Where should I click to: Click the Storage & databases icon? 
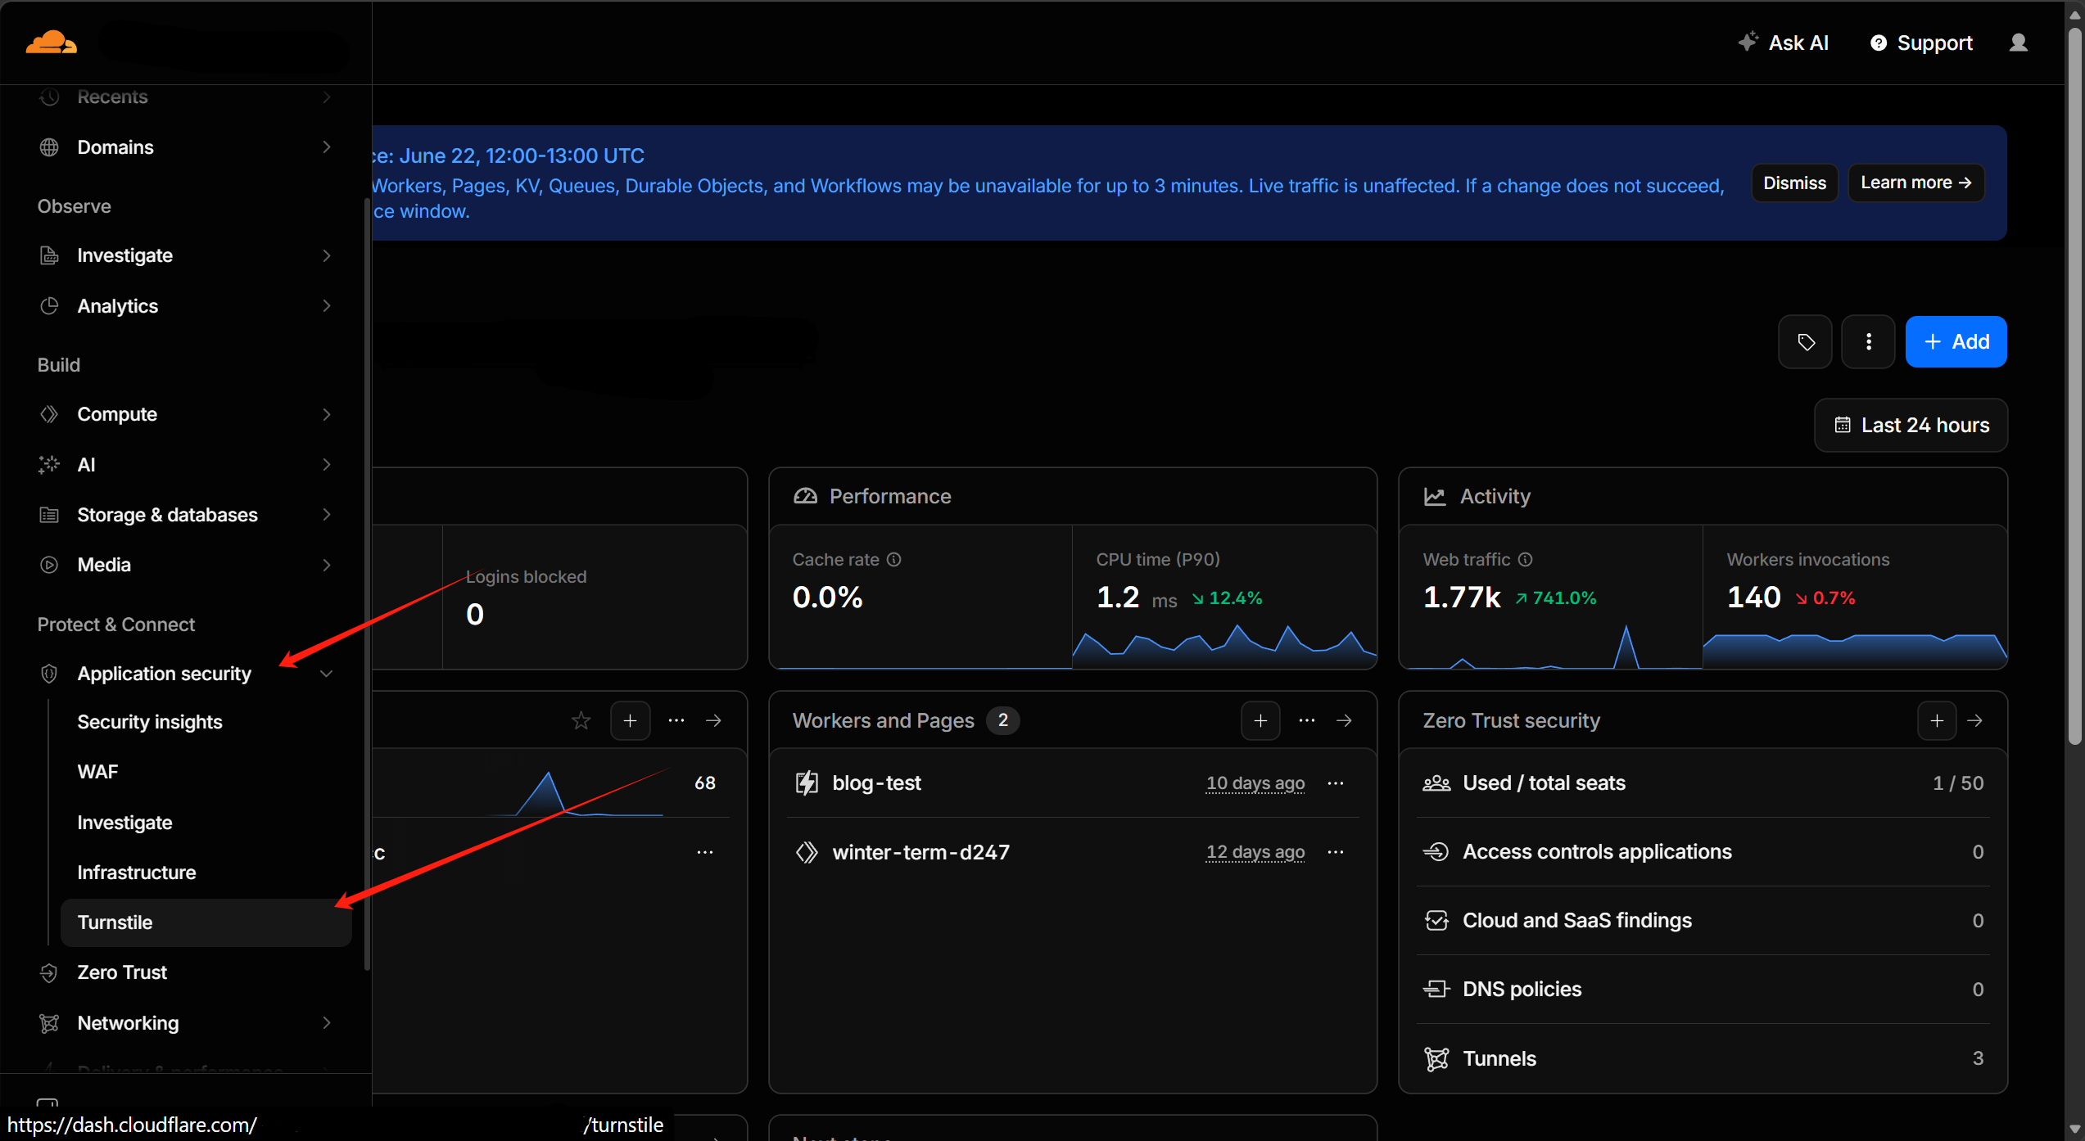click(x=49, y=515)
